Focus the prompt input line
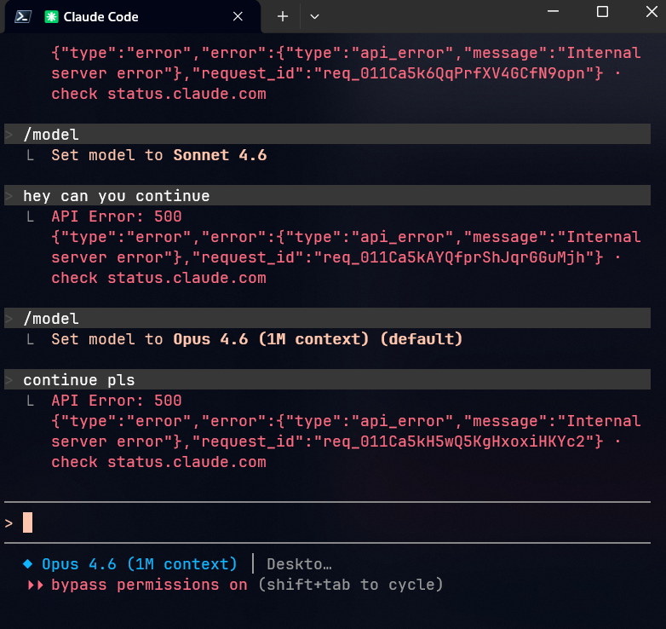This screenshot has height=629, width=666. coord(327,522)
